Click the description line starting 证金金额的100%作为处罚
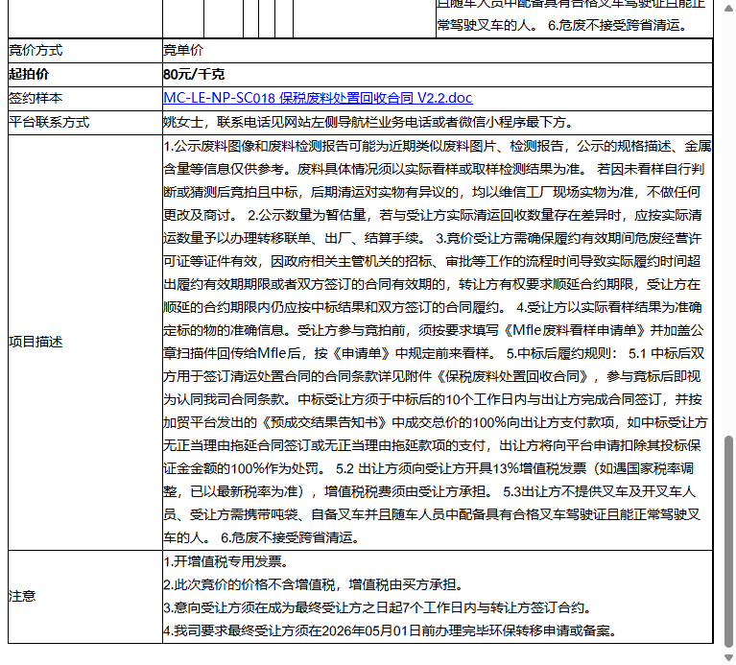This screenshot has height=665, width=736. 428,468
